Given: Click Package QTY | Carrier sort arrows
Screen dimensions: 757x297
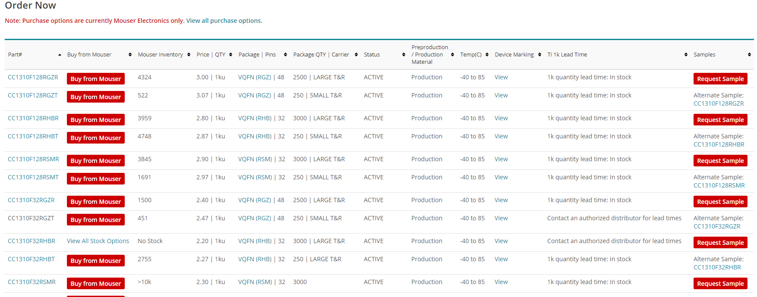Looking at the screenshot, I should [356, 55].
